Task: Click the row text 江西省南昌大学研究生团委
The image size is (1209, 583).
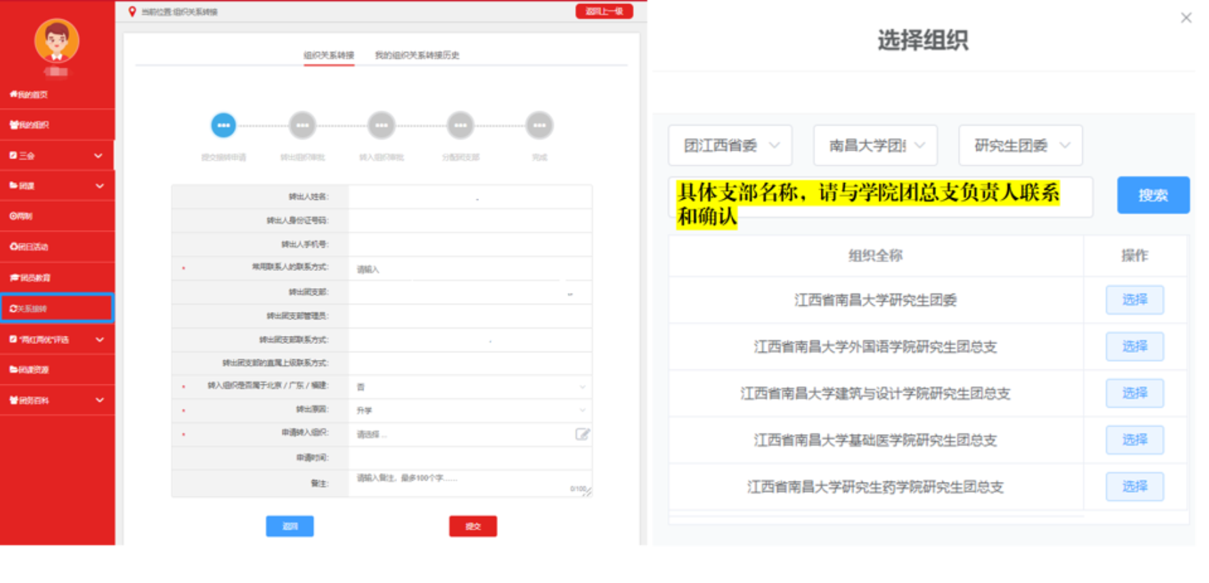Action: click(875, 300)
